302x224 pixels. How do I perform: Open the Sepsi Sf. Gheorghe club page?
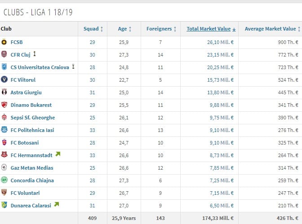tap(32, 118)
